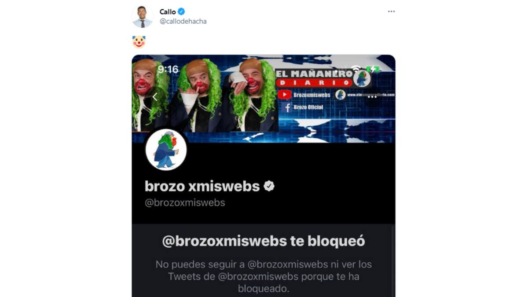Open the @callodehacha handle link

pyautogui.click(x=183, y=21)
